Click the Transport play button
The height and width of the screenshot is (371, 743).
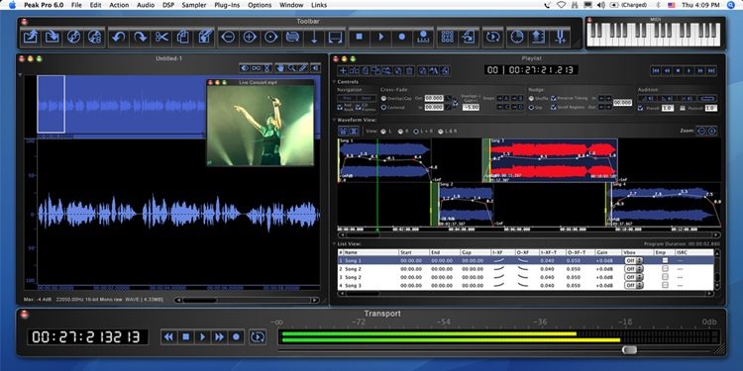(x=202, y=337)
